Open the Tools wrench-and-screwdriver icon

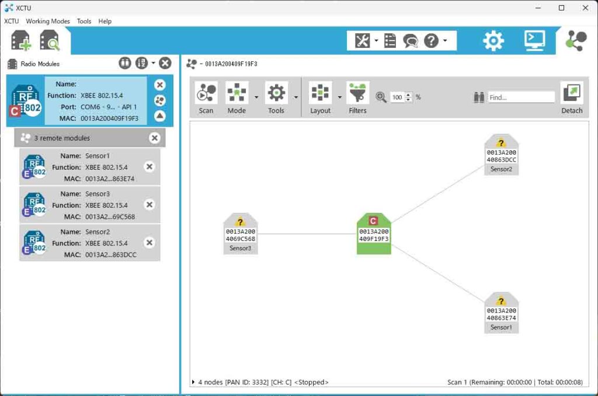pyautogui.click(x=362, y=41)
